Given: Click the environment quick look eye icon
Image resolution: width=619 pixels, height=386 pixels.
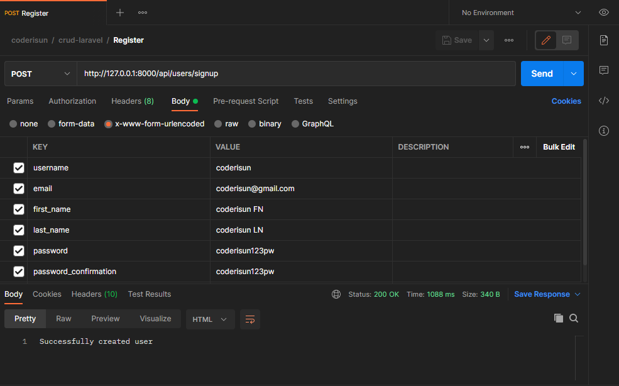Looking at the screenshot, I should coord(604,13).
